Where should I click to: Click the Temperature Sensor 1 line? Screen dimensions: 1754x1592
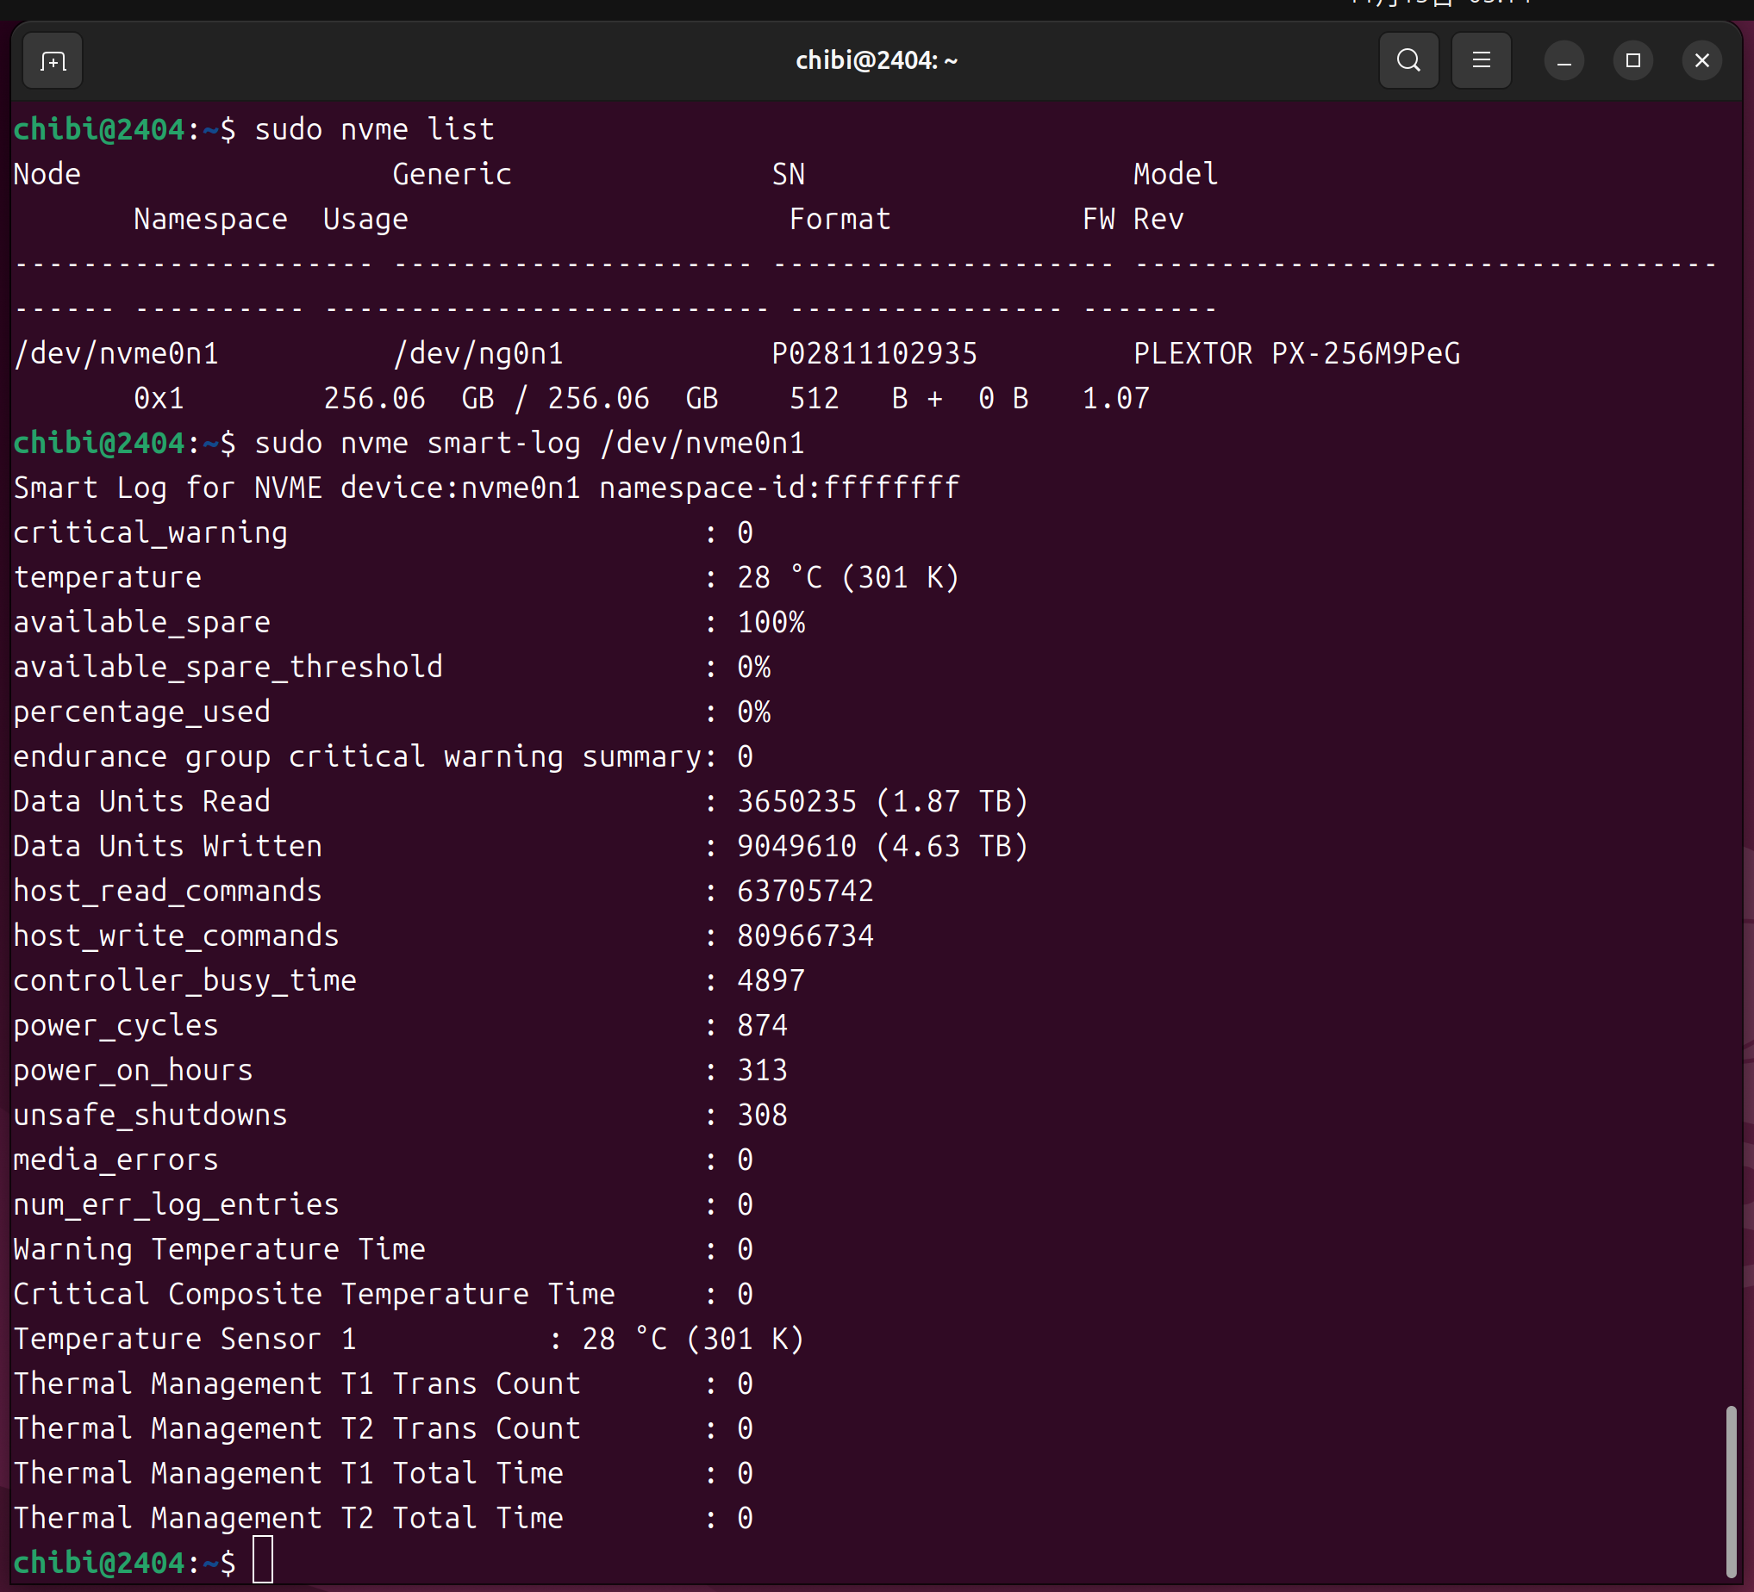coord(409,1339)
